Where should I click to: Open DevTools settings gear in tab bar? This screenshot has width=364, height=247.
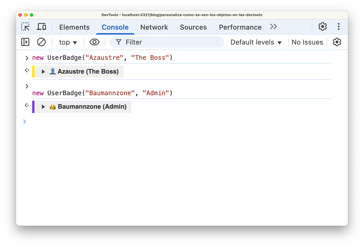pyautogui.click(x=323, y=27)
